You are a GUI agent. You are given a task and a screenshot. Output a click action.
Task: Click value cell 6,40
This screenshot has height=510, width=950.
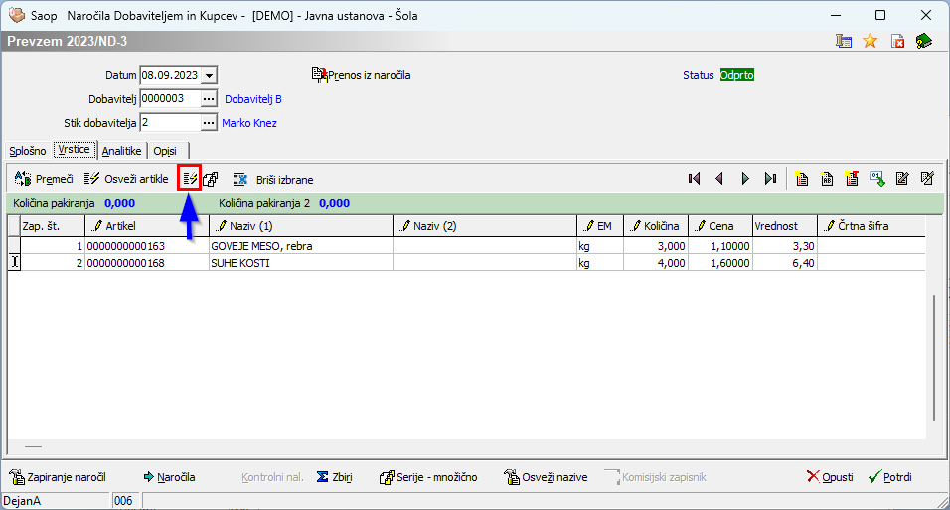(x=785, y=263)
